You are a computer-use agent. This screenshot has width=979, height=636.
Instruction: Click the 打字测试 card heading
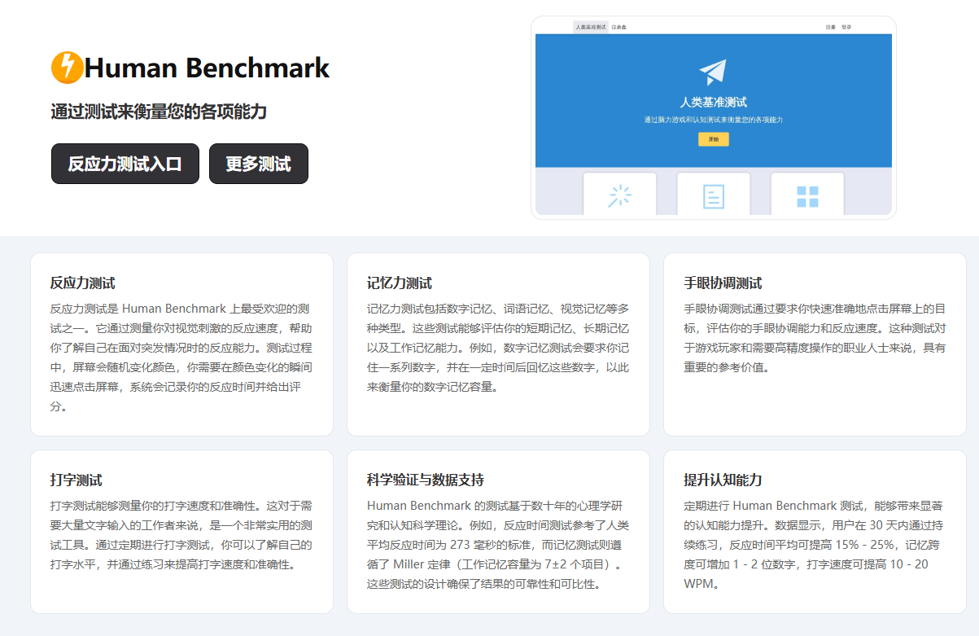[x=76, y=480]
